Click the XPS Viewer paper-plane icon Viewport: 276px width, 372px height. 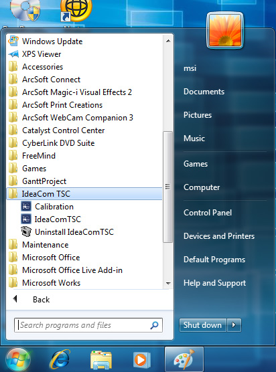pyautogui.click(x=13, y=54)
